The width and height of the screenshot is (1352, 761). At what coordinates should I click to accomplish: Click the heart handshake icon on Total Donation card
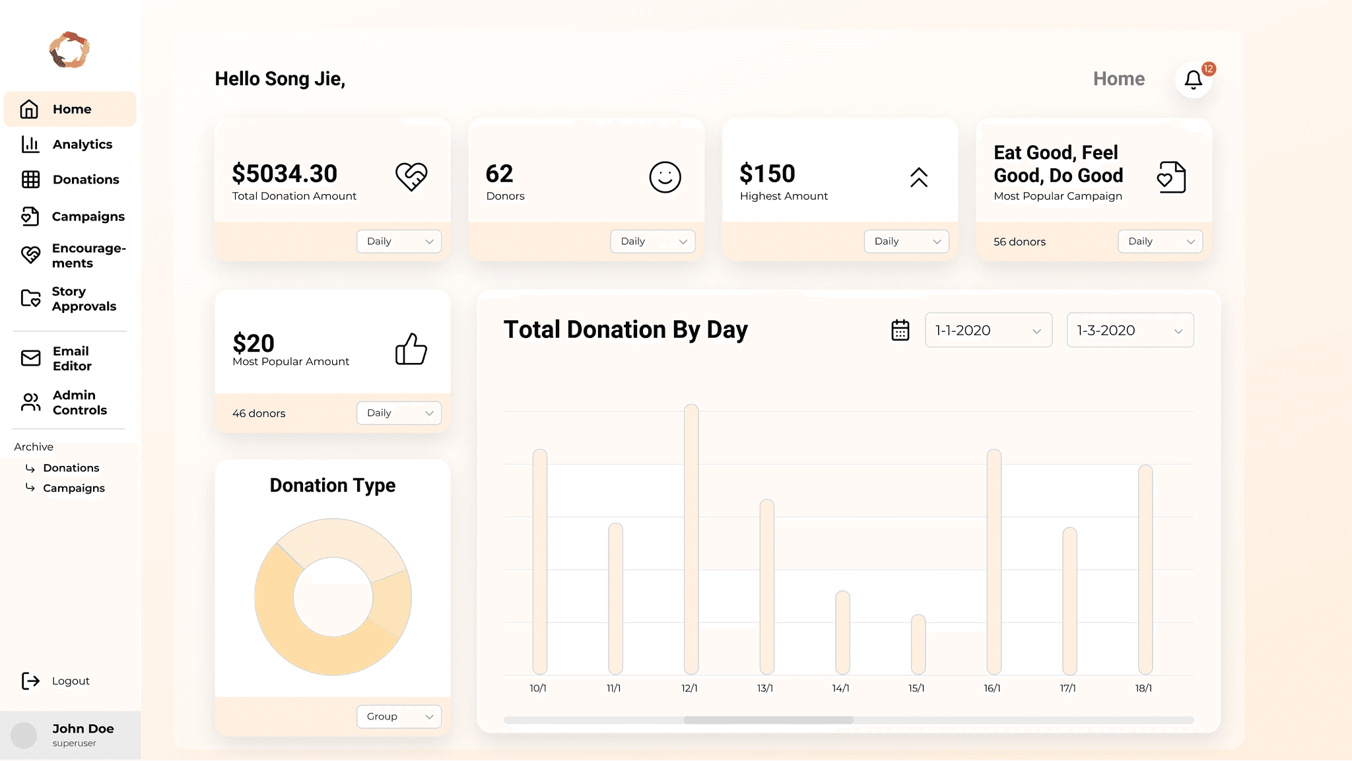point(411,176)
